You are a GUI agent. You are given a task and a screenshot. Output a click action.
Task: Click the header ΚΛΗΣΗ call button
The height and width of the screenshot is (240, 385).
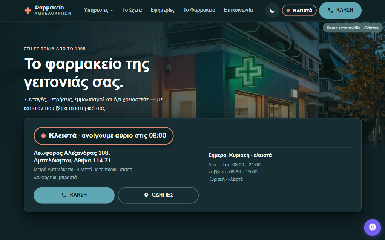pyautogui.click(x=340, y=10)
